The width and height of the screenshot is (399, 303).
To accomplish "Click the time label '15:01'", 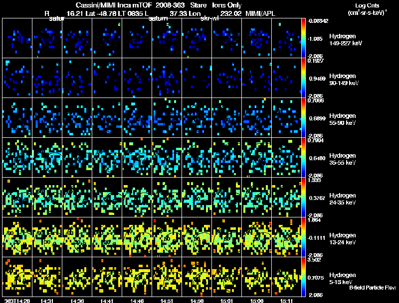I will point(227,301).
